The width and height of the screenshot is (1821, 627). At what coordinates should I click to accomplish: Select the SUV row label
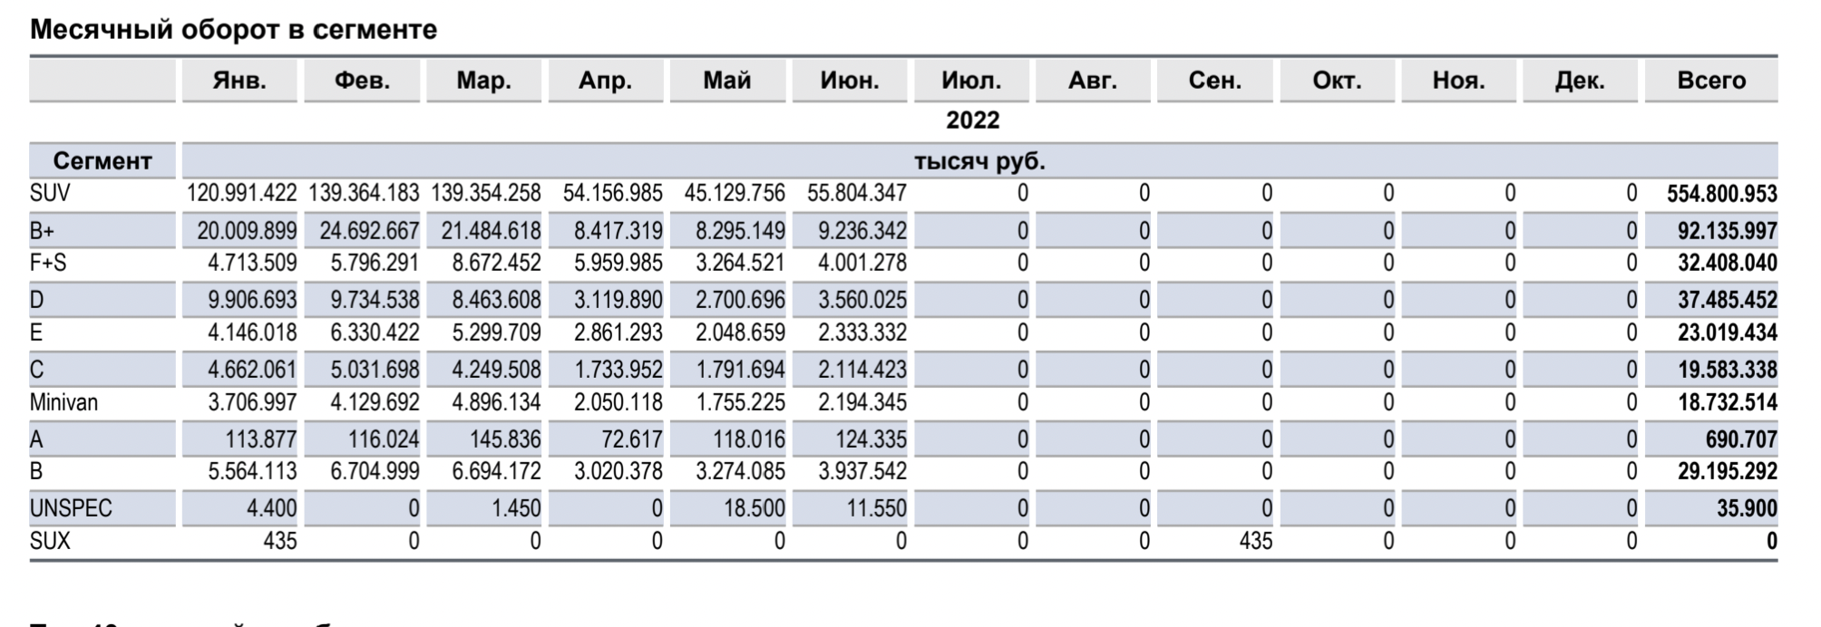[x=50, y=193]
